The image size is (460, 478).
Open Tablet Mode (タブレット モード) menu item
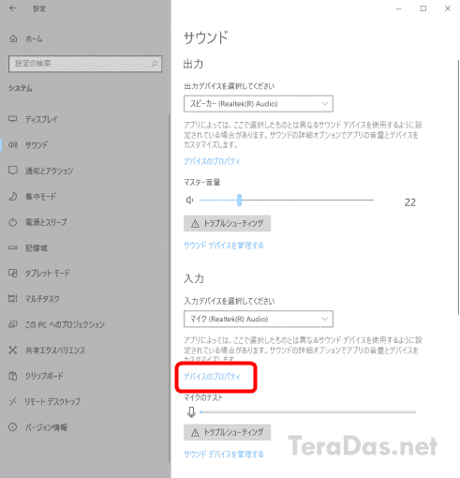click(x=48, y=273)
